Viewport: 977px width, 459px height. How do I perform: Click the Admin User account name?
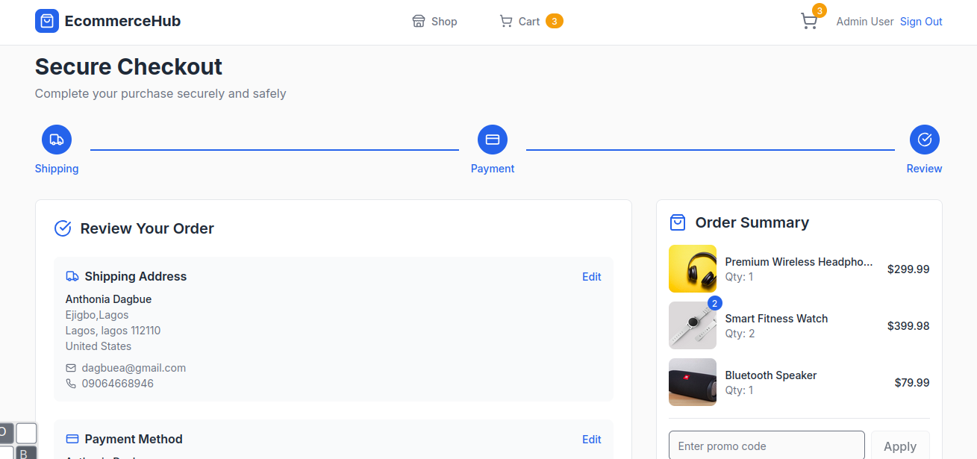tap(864, 22)
